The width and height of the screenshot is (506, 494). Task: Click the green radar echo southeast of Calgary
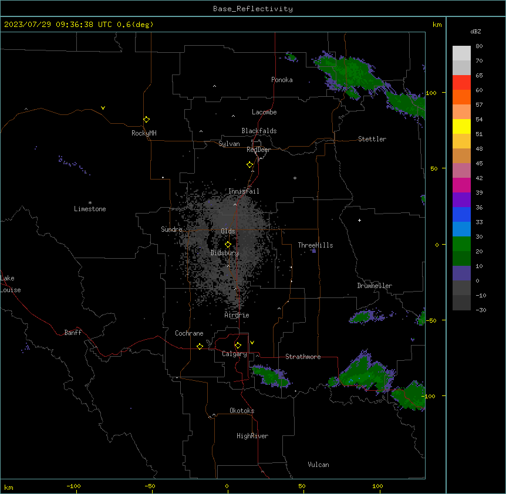(x=271, y=375)
